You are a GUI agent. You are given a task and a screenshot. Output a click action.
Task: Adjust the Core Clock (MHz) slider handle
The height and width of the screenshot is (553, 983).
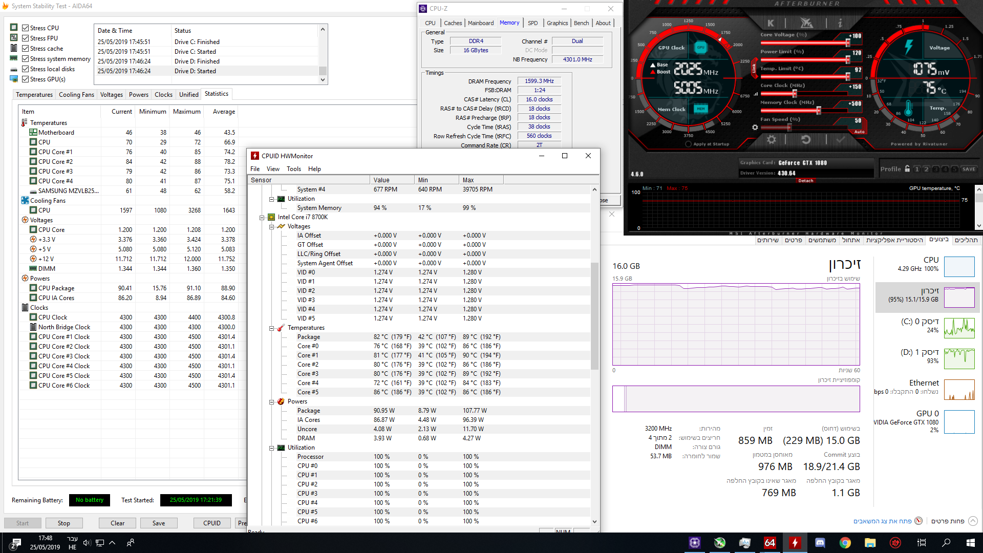[x=795, y=94]
